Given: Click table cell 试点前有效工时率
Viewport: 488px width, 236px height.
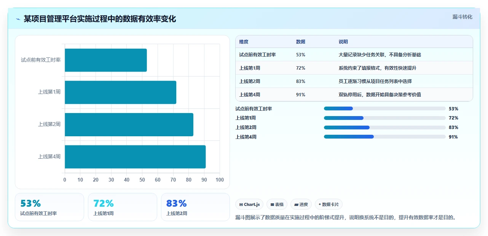Looking at the screenshot, I should [x=257, y=55].
